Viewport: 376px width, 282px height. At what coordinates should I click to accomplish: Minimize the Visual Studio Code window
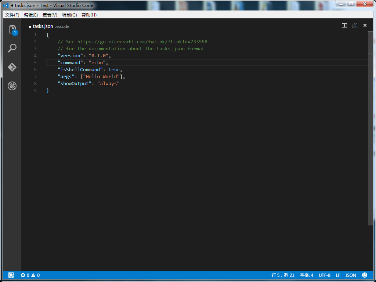341,4
